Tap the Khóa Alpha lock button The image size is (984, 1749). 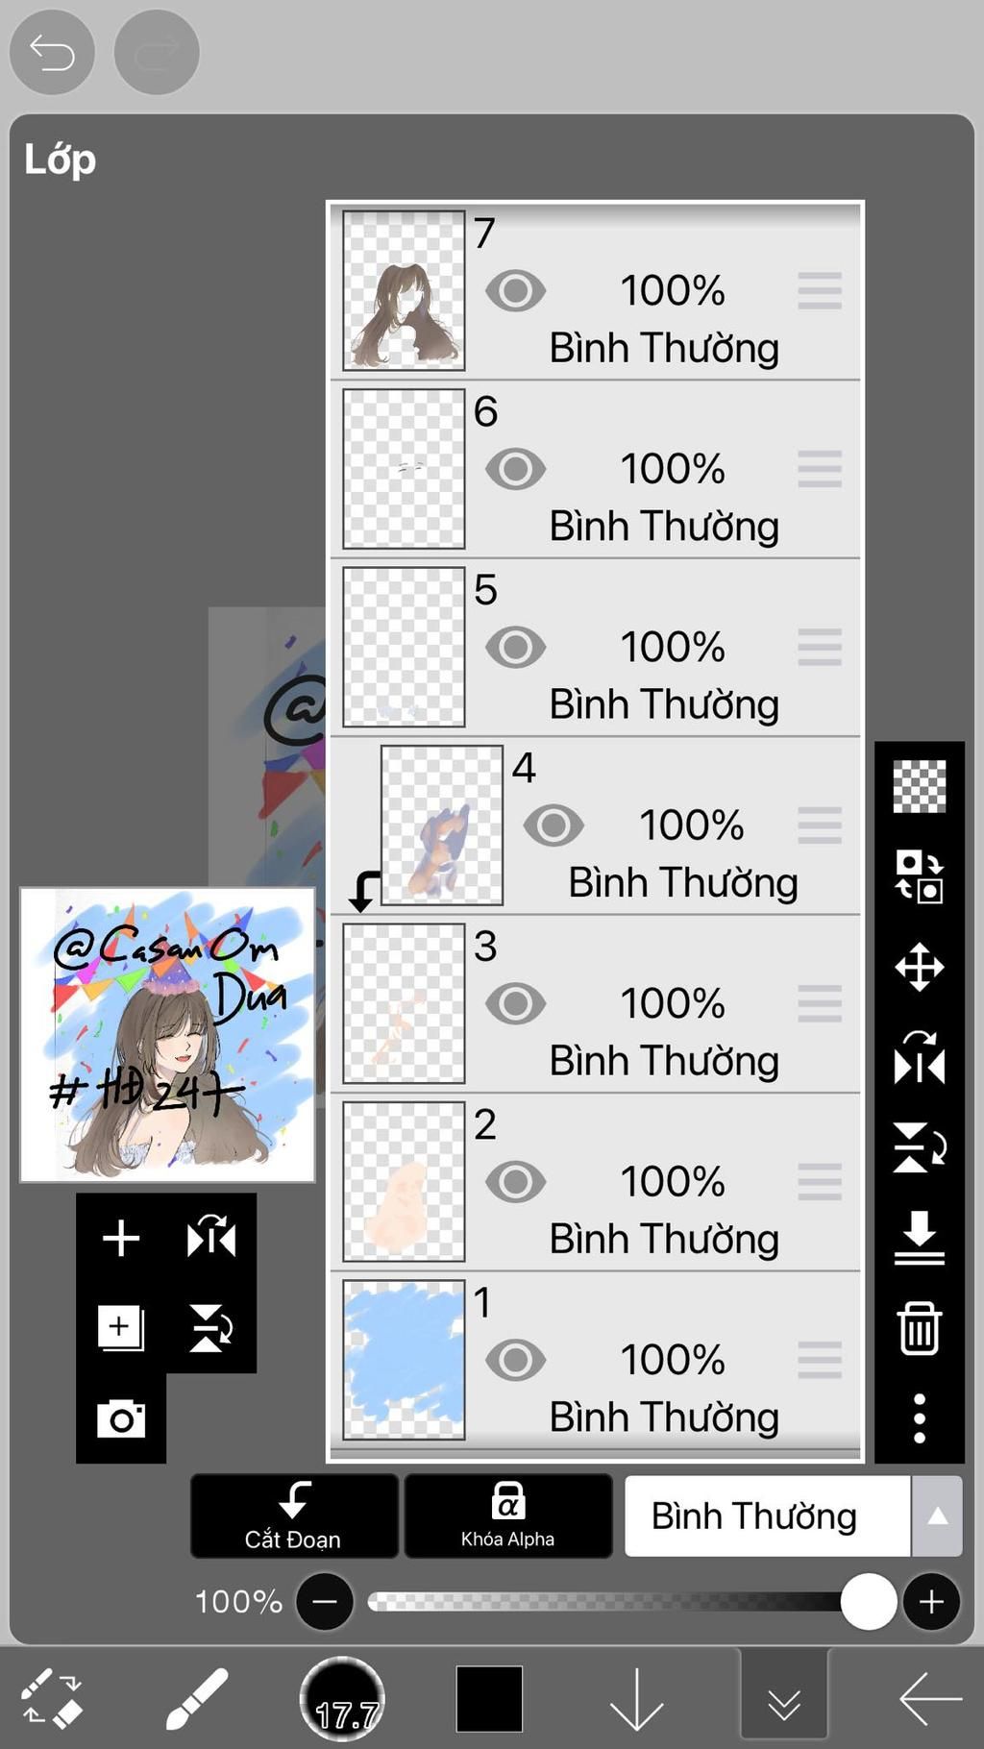coord(507,1516)
